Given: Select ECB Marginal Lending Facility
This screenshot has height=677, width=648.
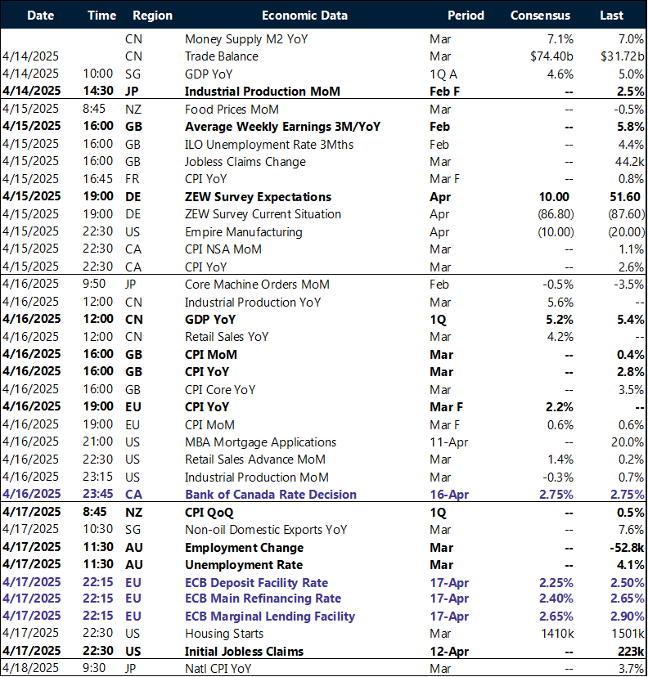Looking at the screenshot, I should pos(269,616).
